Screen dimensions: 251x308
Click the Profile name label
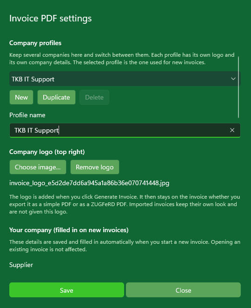pyautogui.click(x=27, y=115)
